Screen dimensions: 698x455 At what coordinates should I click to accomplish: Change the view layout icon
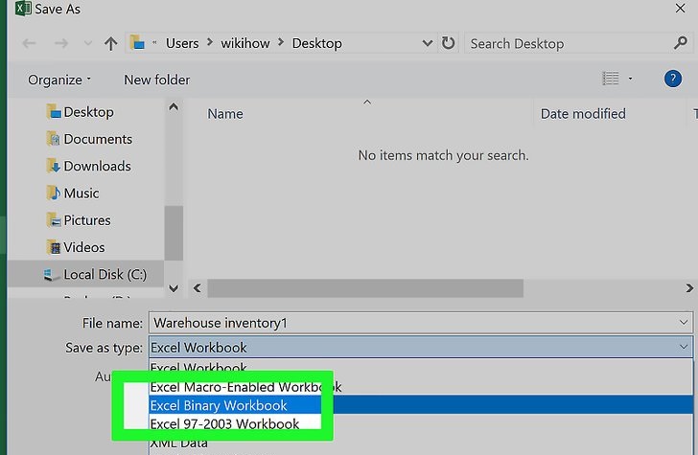coord(611,79)
